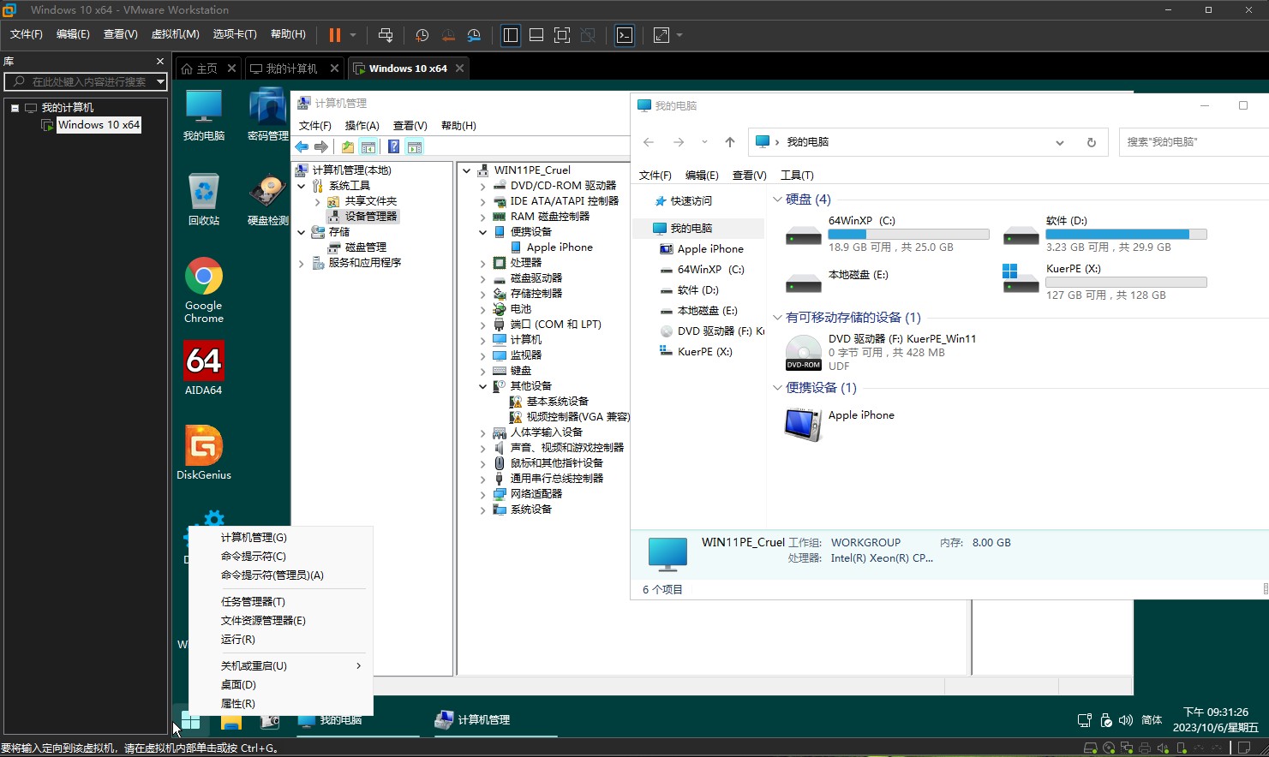Revert to the previous snapshot icon

[448, 35]
